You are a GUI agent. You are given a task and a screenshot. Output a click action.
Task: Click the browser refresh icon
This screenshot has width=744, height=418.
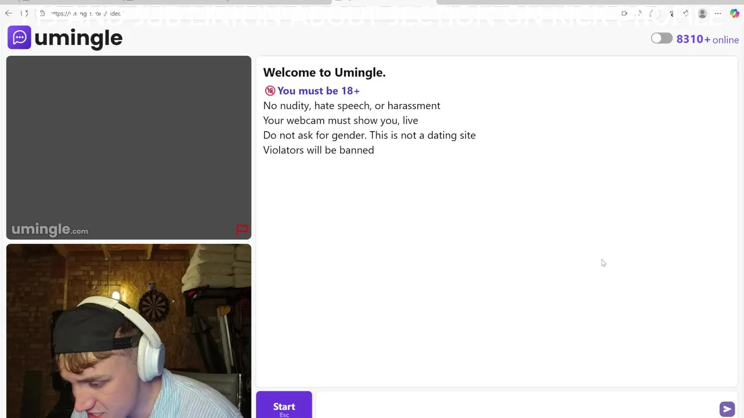coord(25,13)
